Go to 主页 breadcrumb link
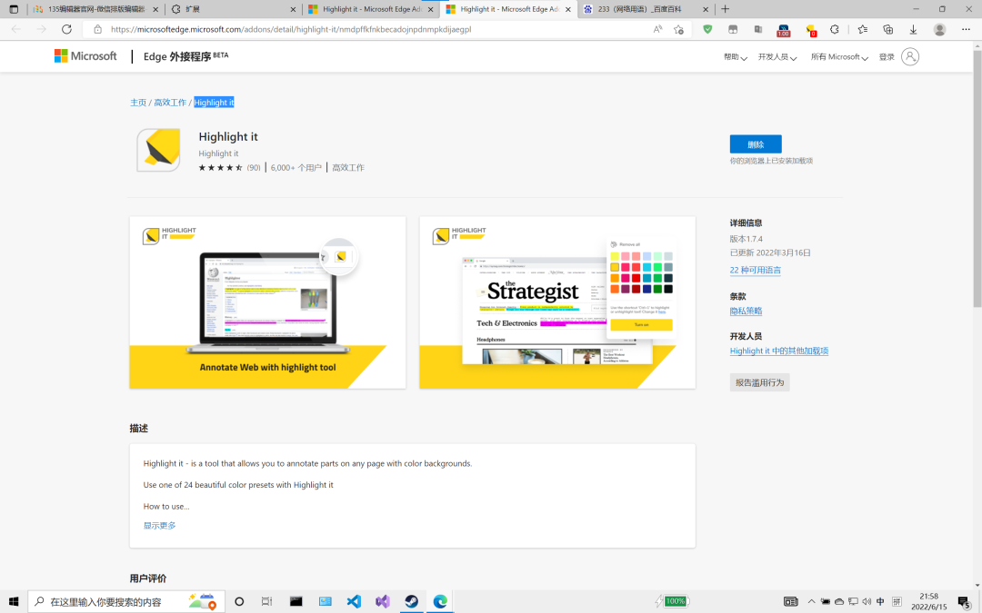Viewport: 982px width, 613px height. click(138, 103)
